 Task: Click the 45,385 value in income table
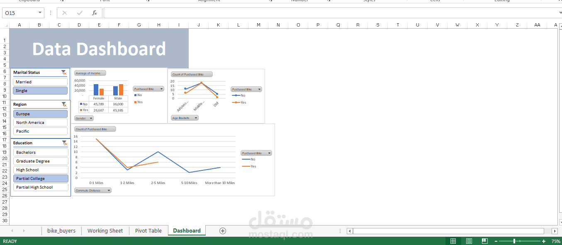pyautogui.click(x=118, y=110)
